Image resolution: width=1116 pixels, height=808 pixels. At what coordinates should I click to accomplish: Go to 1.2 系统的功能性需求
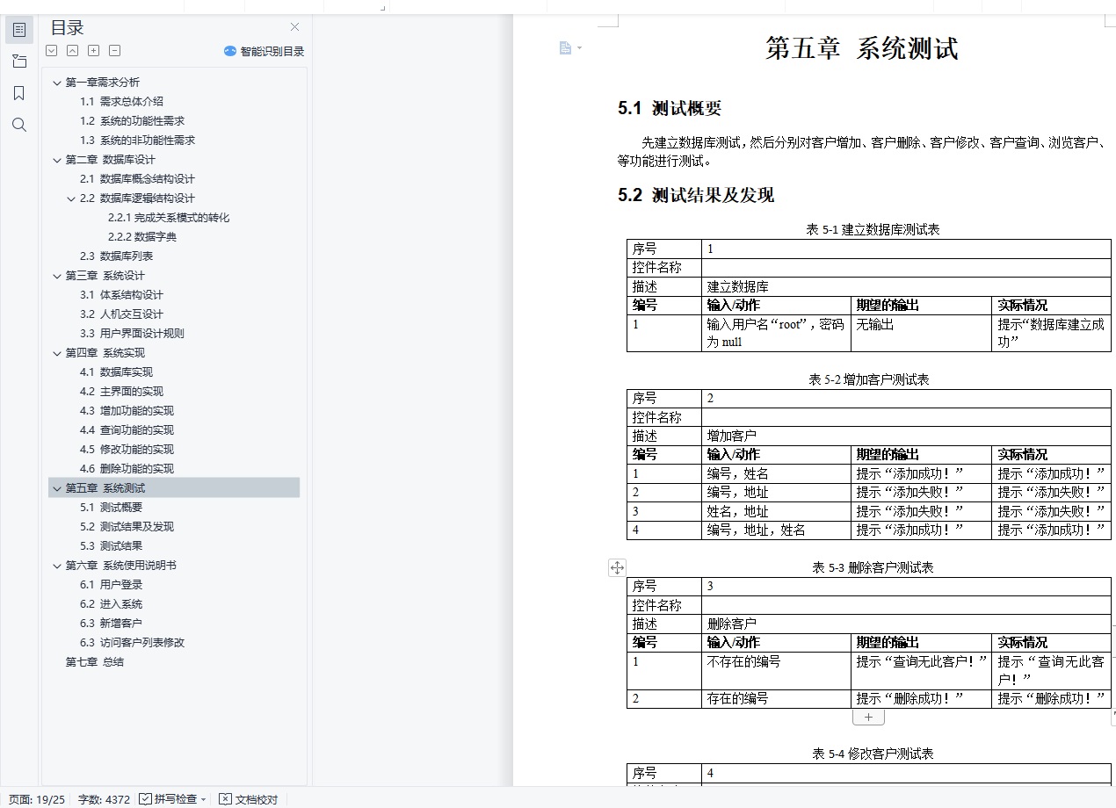132,121
